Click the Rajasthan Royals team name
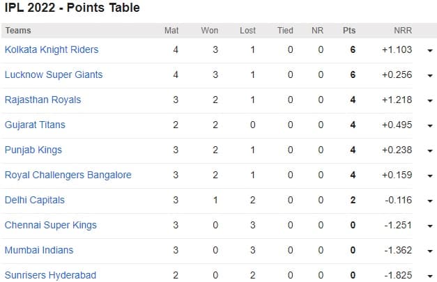The image size is (437, 282). [x=43, y=100]
